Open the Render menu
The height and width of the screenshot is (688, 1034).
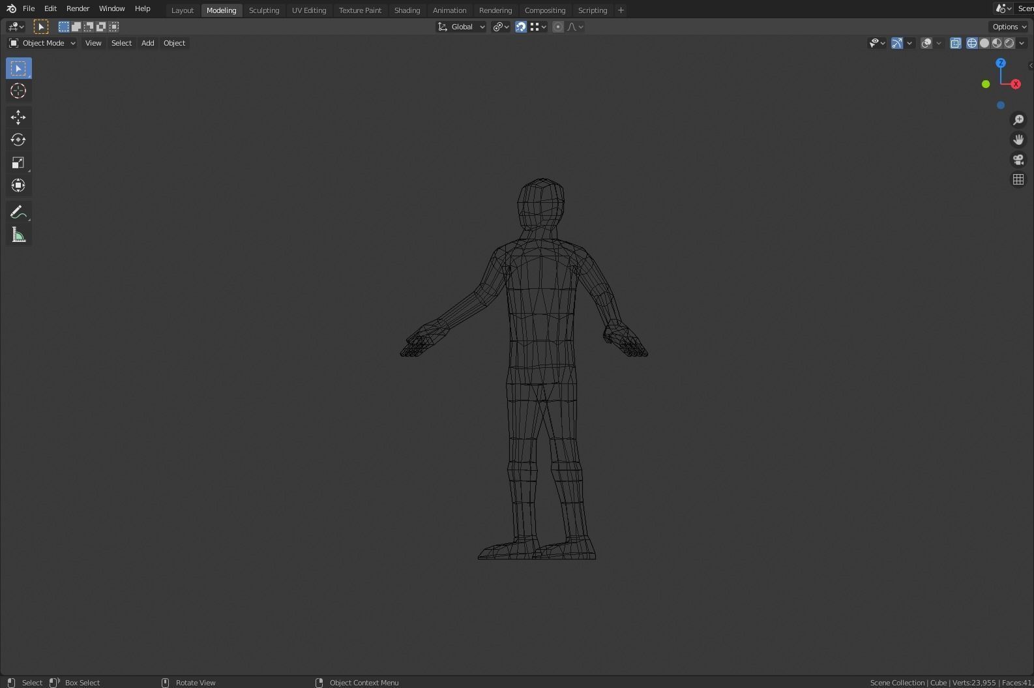[x=78, y=8]
